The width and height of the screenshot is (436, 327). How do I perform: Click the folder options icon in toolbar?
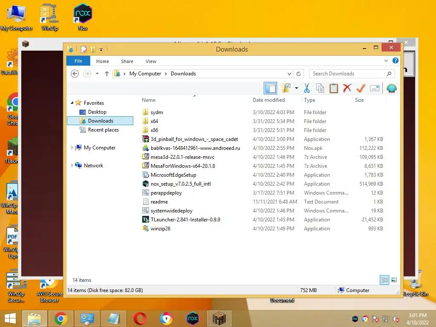point(286,88)
